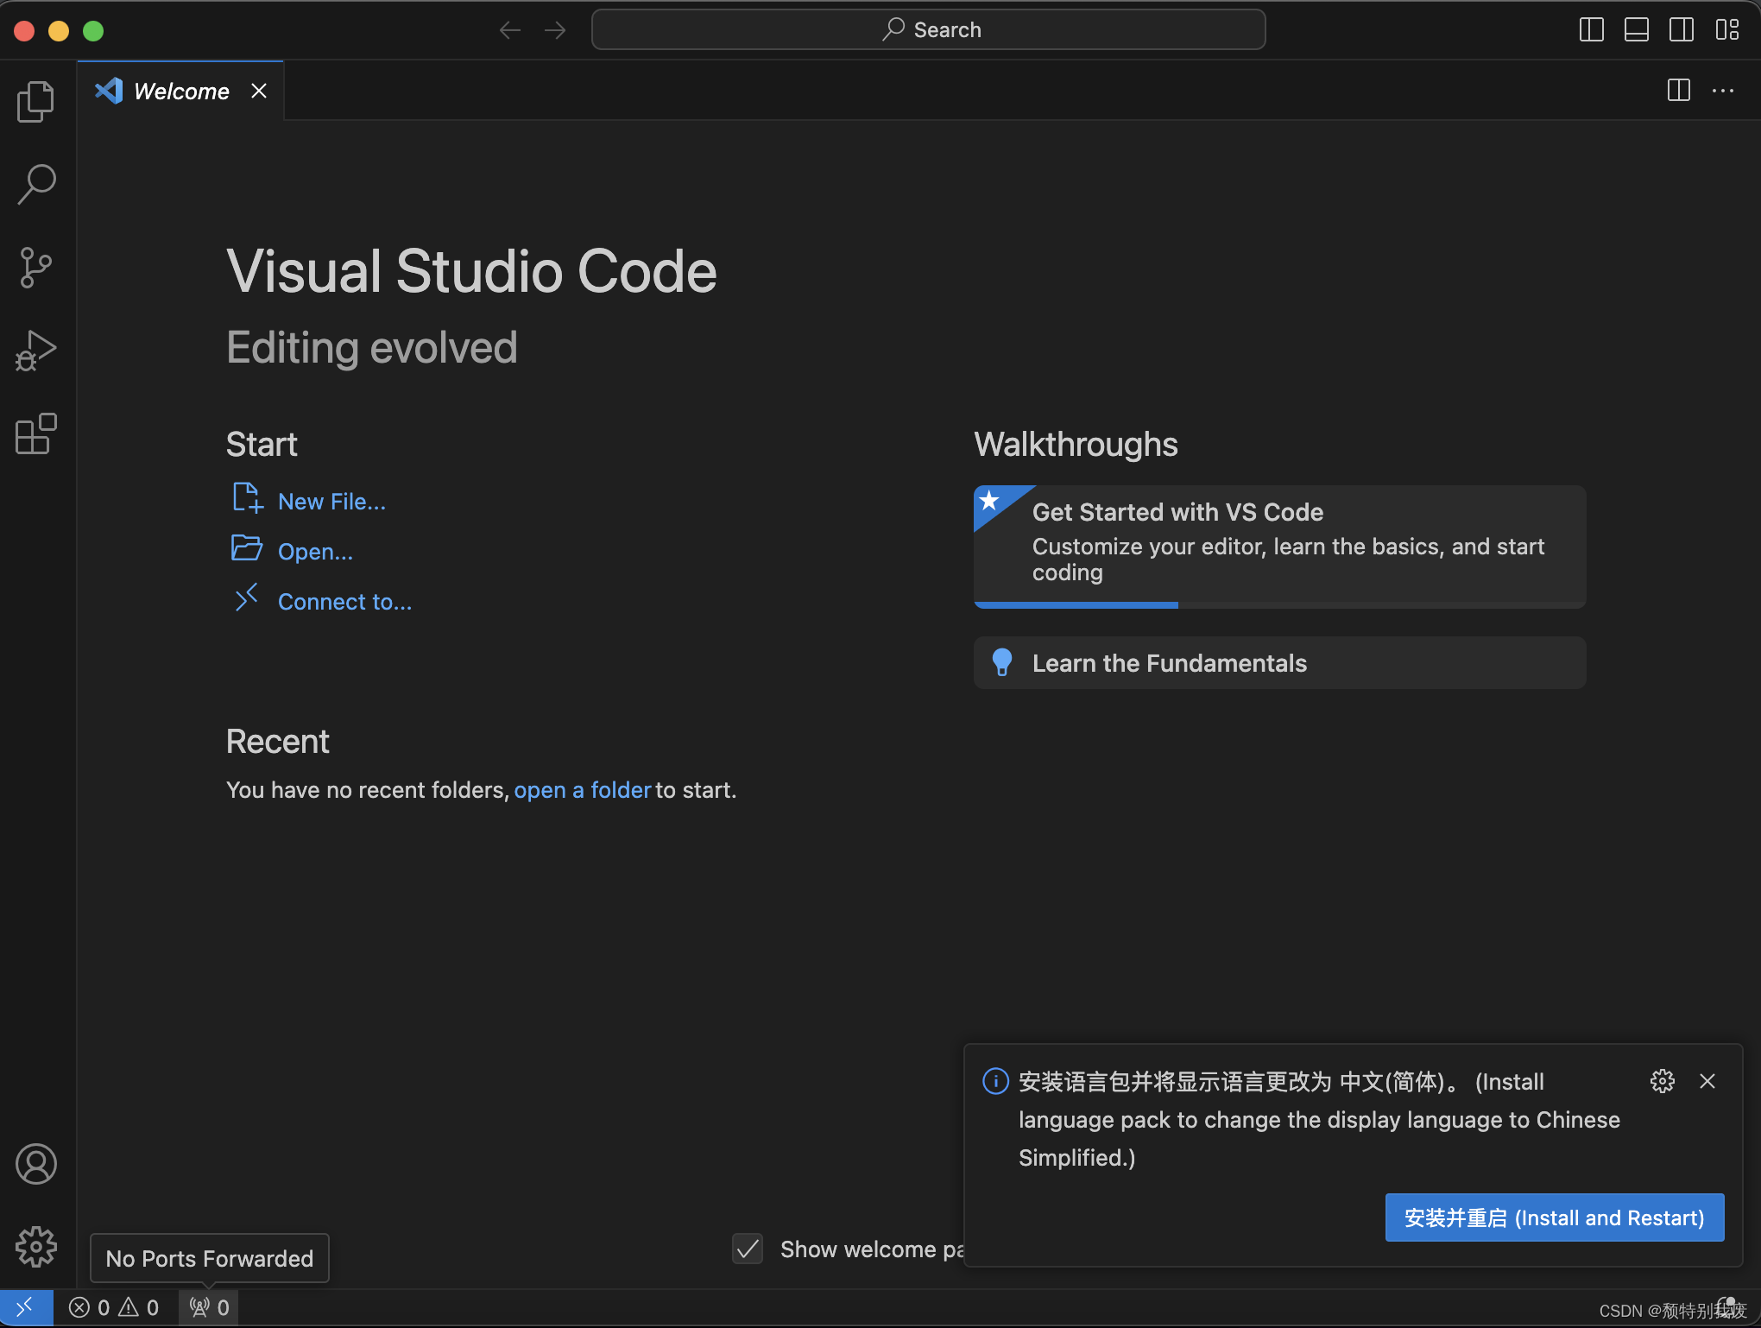Open the Manage gear in activity bar
This screenshot has height=1328, width=1761.
[36, 1247]
